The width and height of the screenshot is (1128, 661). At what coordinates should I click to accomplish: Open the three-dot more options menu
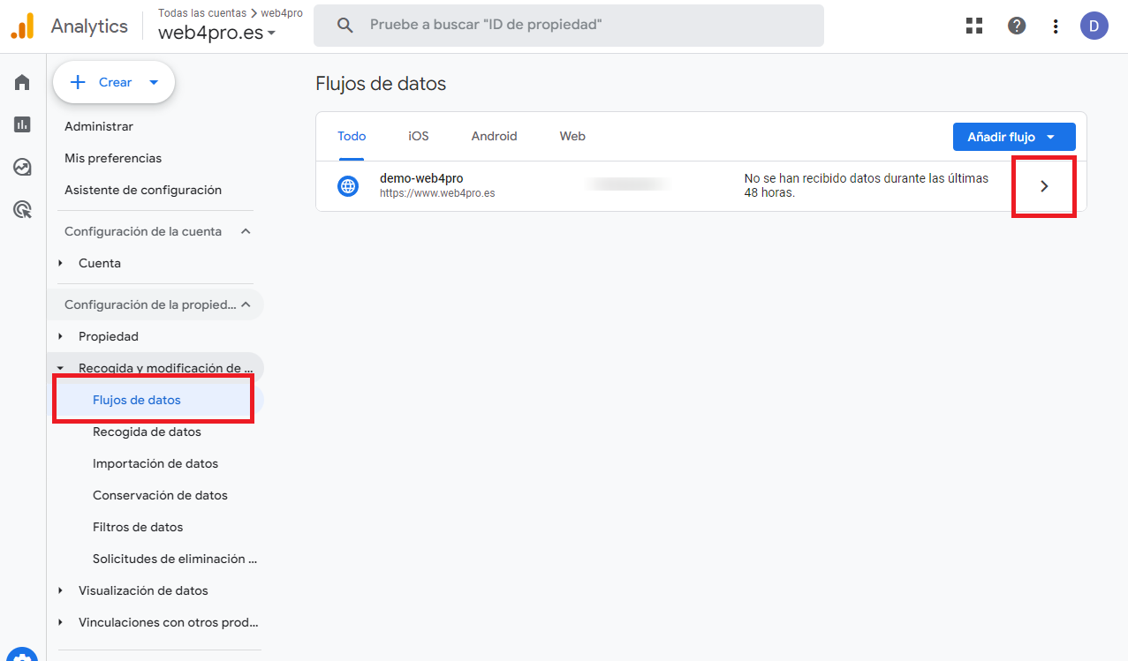click(1056, 26)
